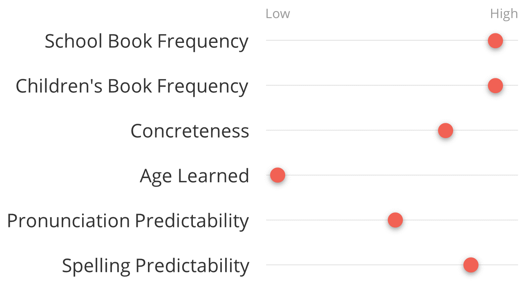The image size is (532, 290).
Task: Click the Age Learned track line
Action: click(x=392, y=175)
